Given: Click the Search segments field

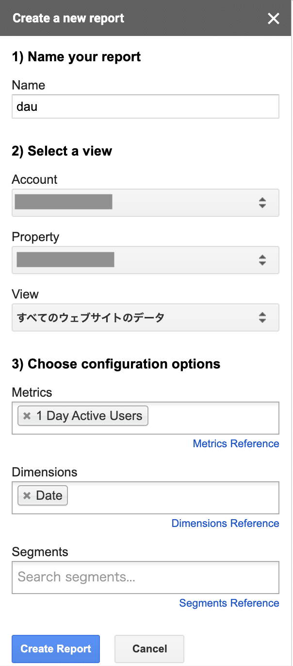Looking at the screenshot, I should (146, 578).
